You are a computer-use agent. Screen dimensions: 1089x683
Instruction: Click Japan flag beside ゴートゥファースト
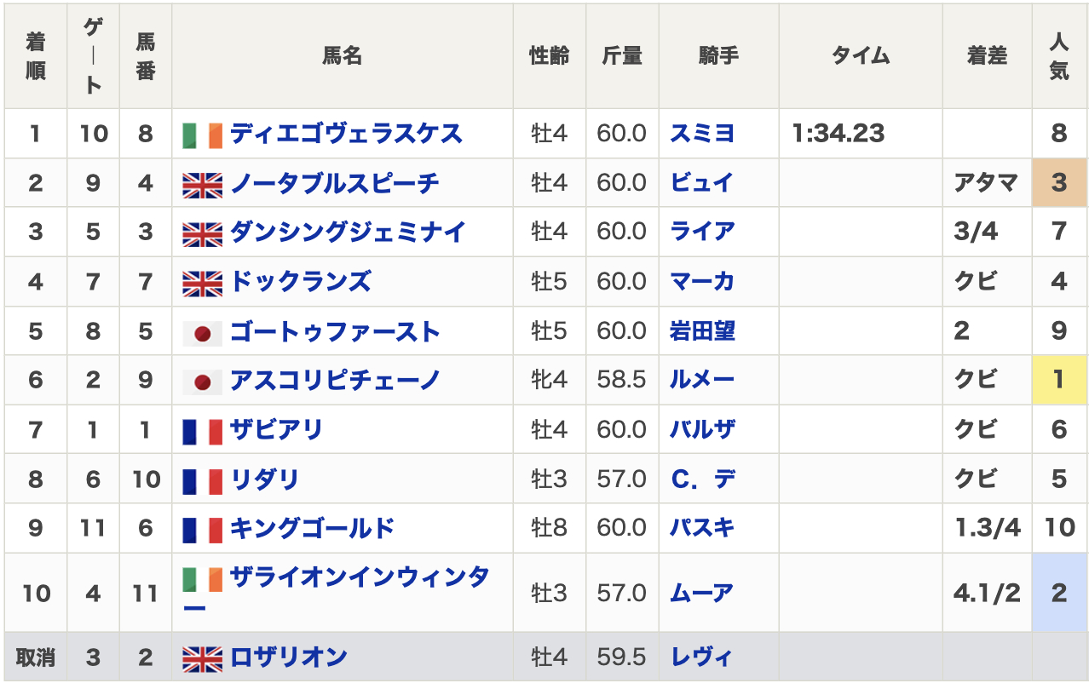pyautogui.click(x=203, y=333)
